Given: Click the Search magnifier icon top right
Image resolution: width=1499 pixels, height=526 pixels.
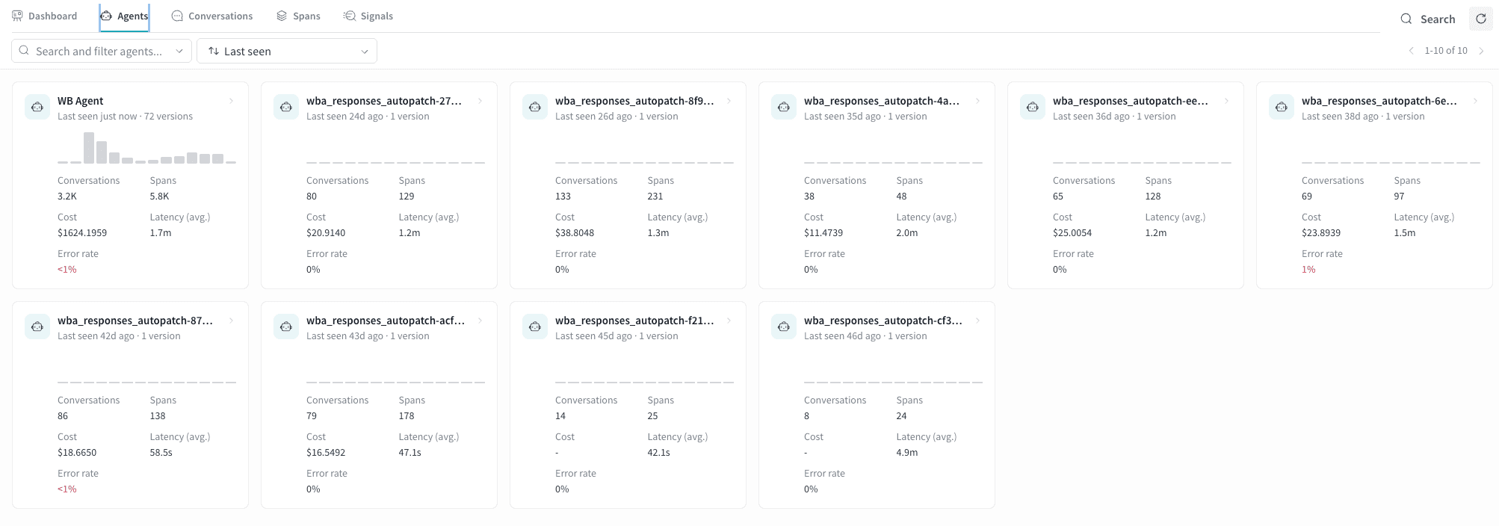Looking at the screenshot, I should [1406, 19].
